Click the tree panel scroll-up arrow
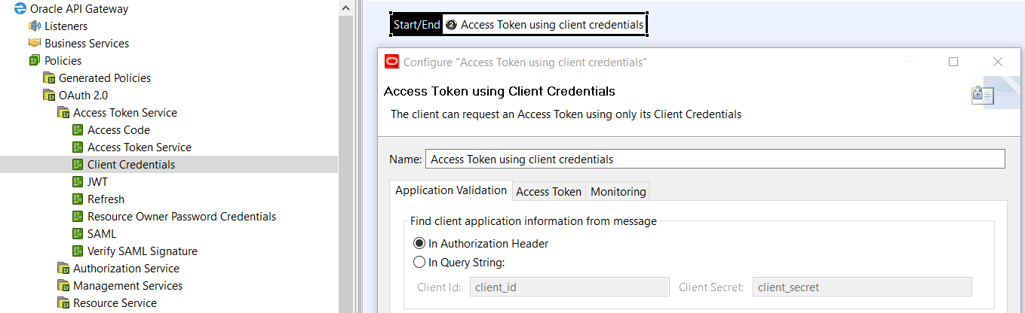 tap(345, 8)
